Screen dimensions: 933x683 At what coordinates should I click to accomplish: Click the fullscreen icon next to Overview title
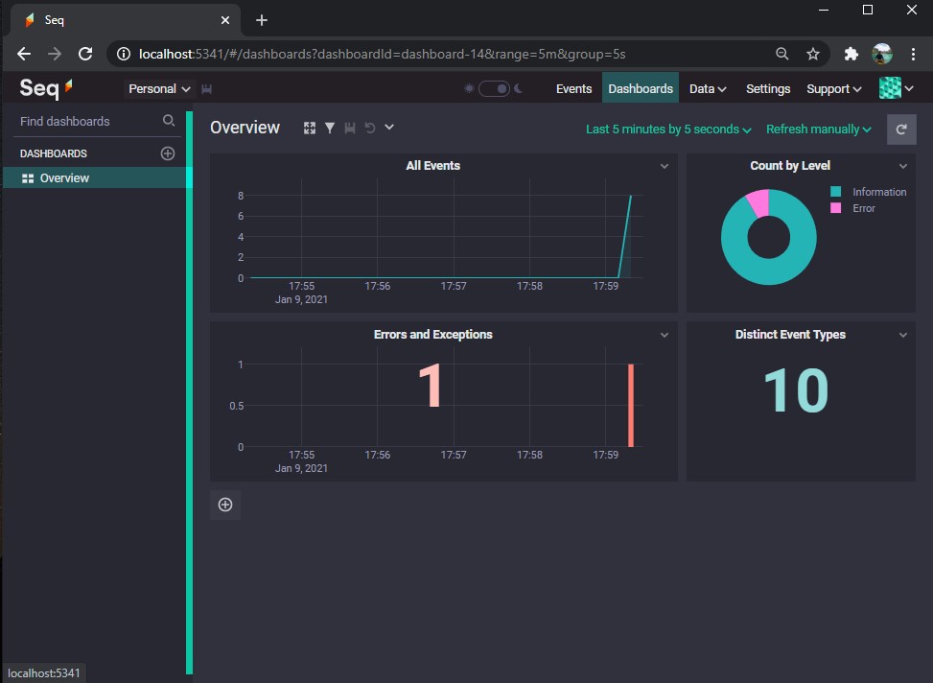coord(310,128)
